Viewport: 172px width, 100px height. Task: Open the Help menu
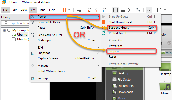click(x=52, y=10)
